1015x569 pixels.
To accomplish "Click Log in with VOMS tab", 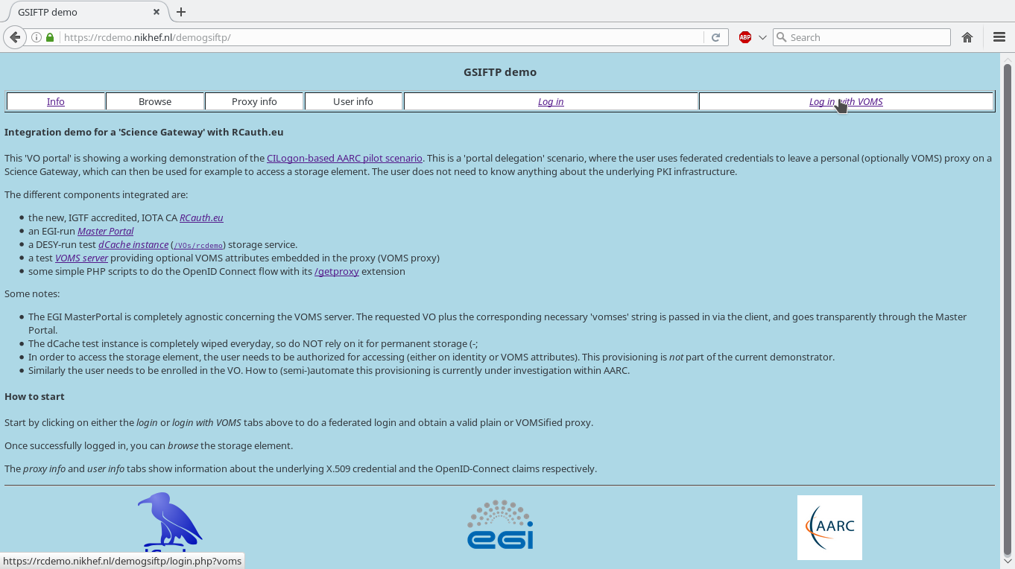I will click(846, 101).
